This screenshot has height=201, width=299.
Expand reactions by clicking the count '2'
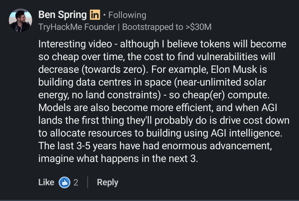click(x=75, y=182)
